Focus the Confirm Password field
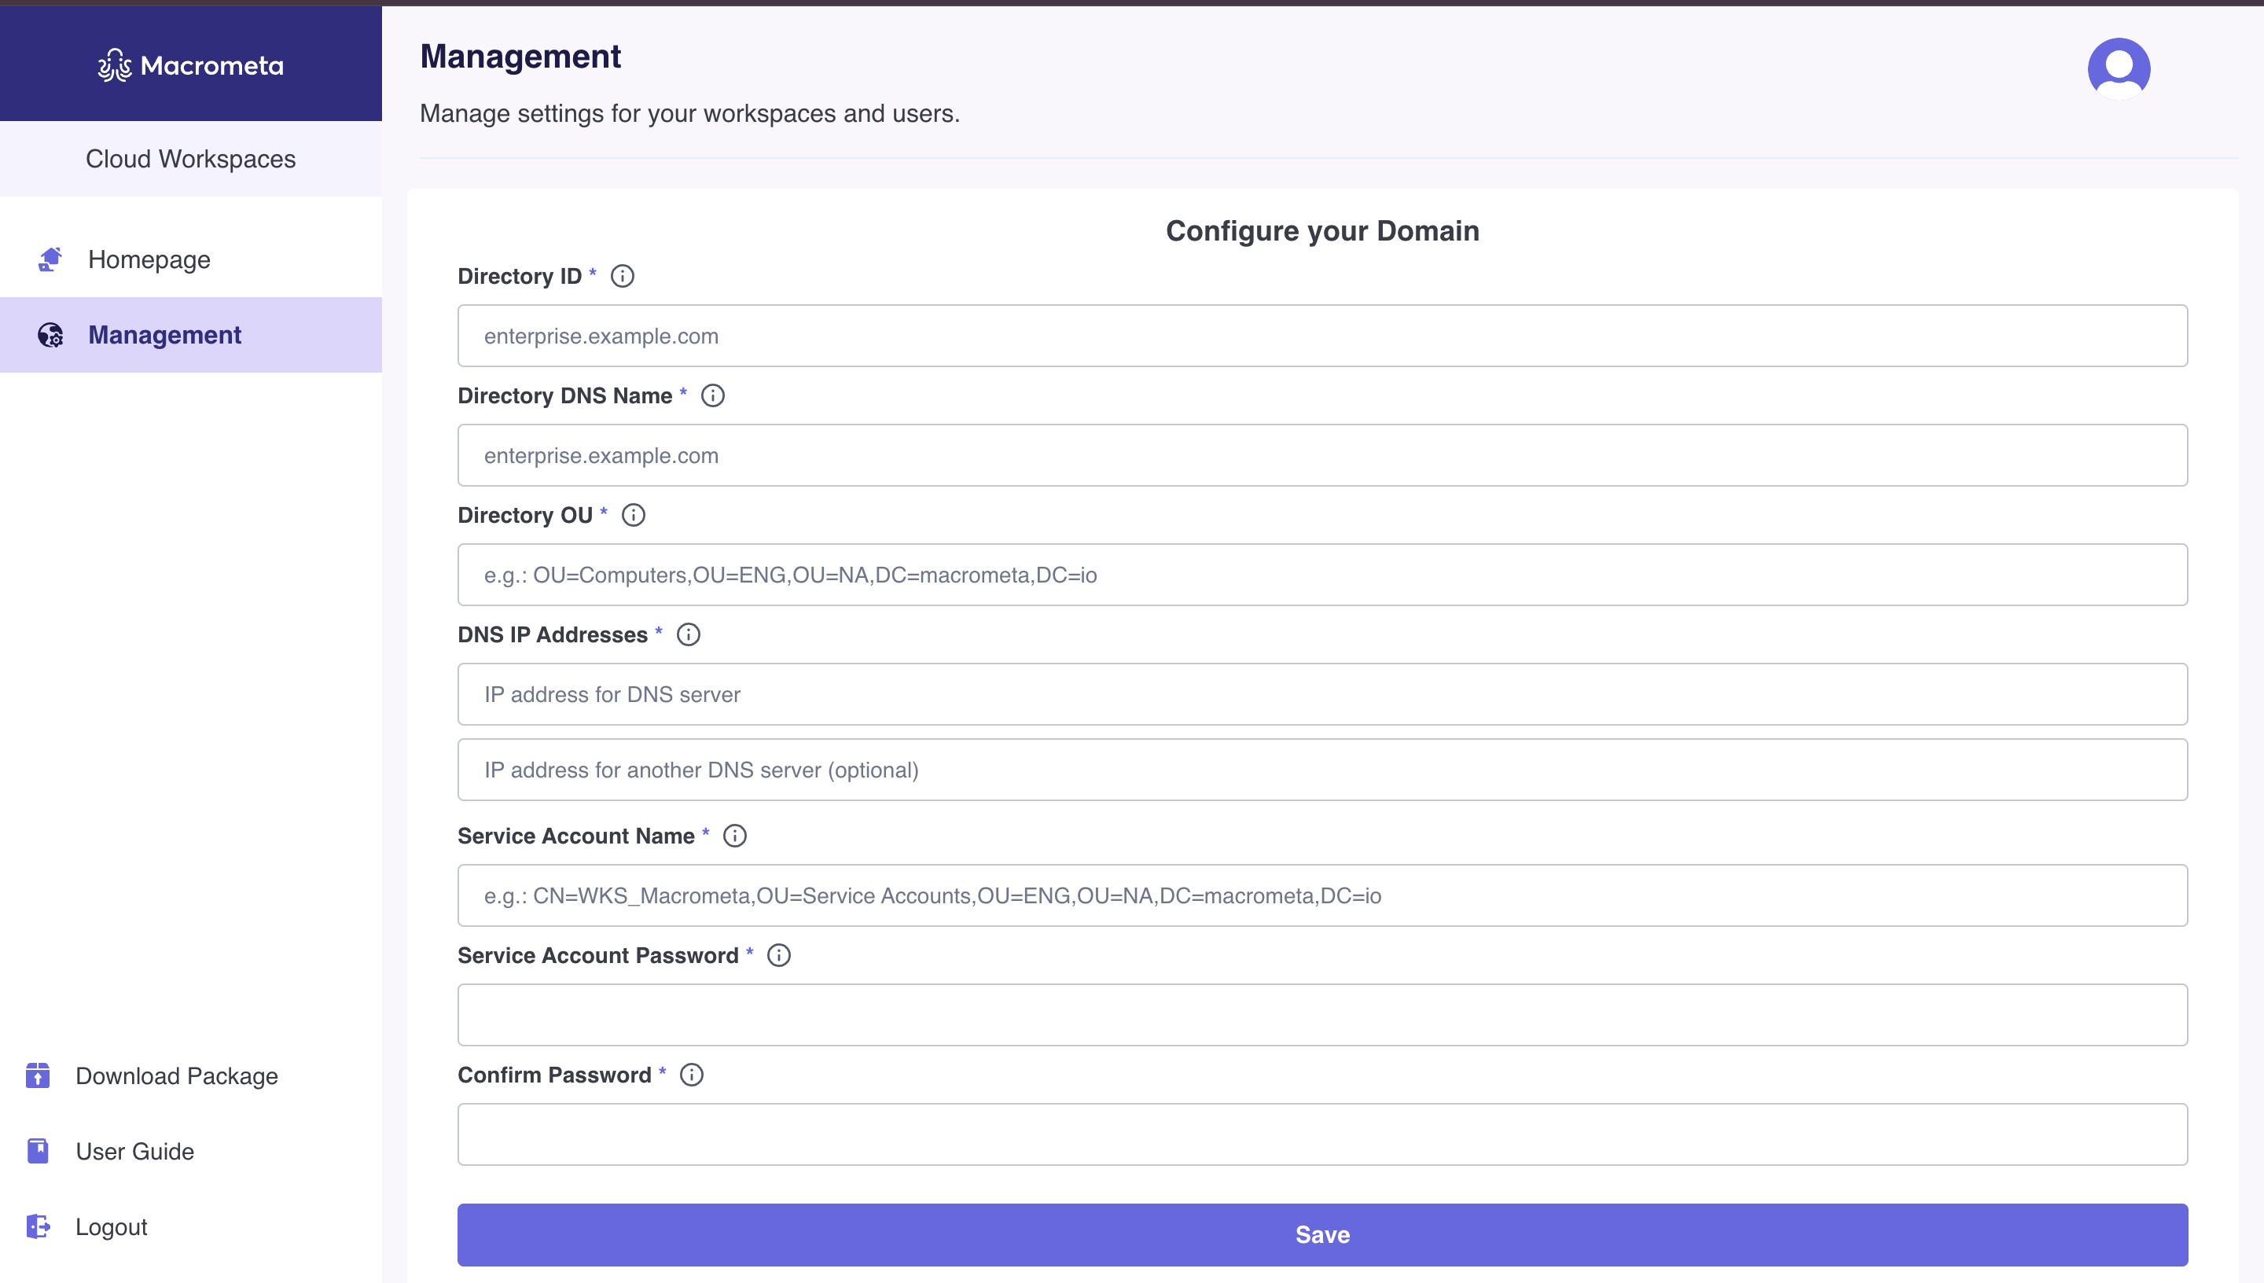Viewport: 2264px width, 1283px height. (1322, 1134)
